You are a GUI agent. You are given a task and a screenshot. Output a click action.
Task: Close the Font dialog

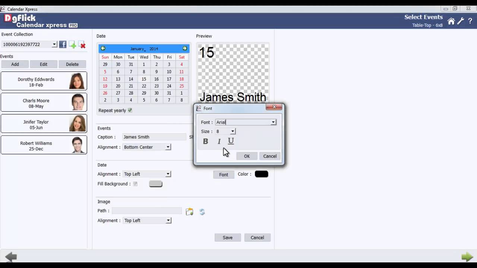tap(274, 107)
